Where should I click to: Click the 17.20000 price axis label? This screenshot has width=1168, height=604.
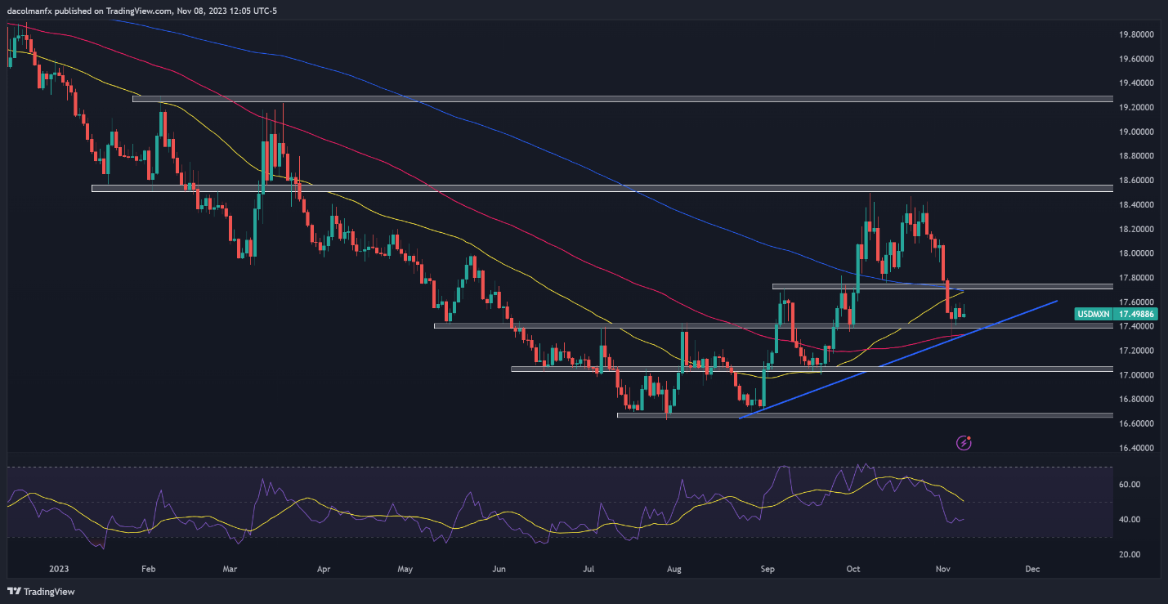pos(1137,351)
